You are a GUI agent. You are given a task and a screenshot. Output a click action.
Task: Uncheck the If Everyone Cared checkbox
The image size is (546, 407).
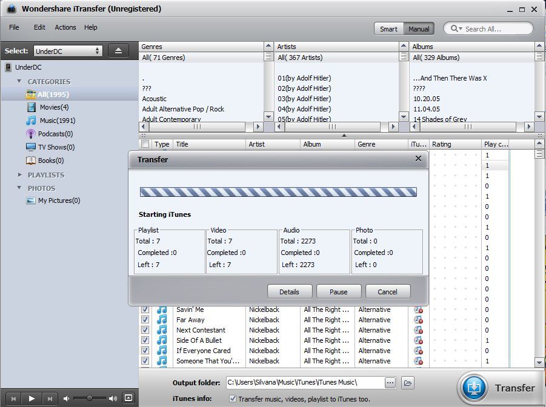[145, 350]
